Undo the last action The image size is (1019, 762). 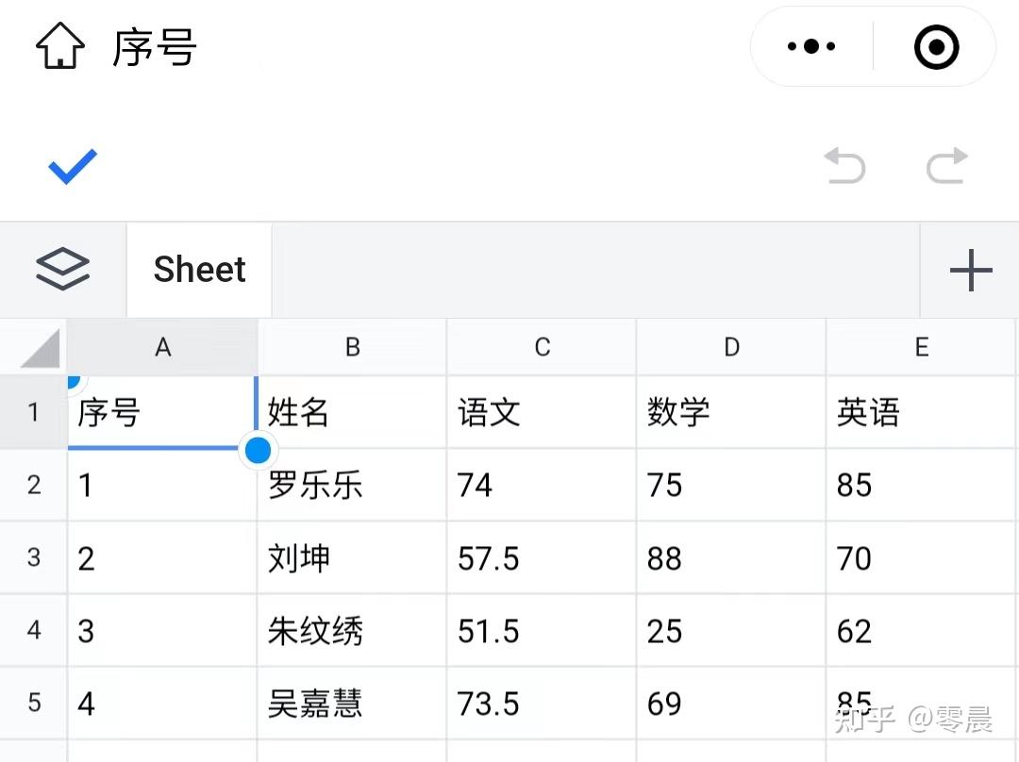click(844, 166)
